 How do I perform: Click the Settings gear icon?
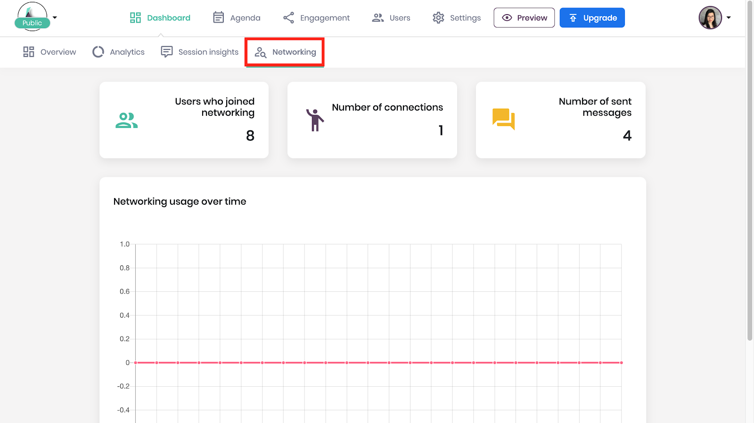[x=438, y=18]
